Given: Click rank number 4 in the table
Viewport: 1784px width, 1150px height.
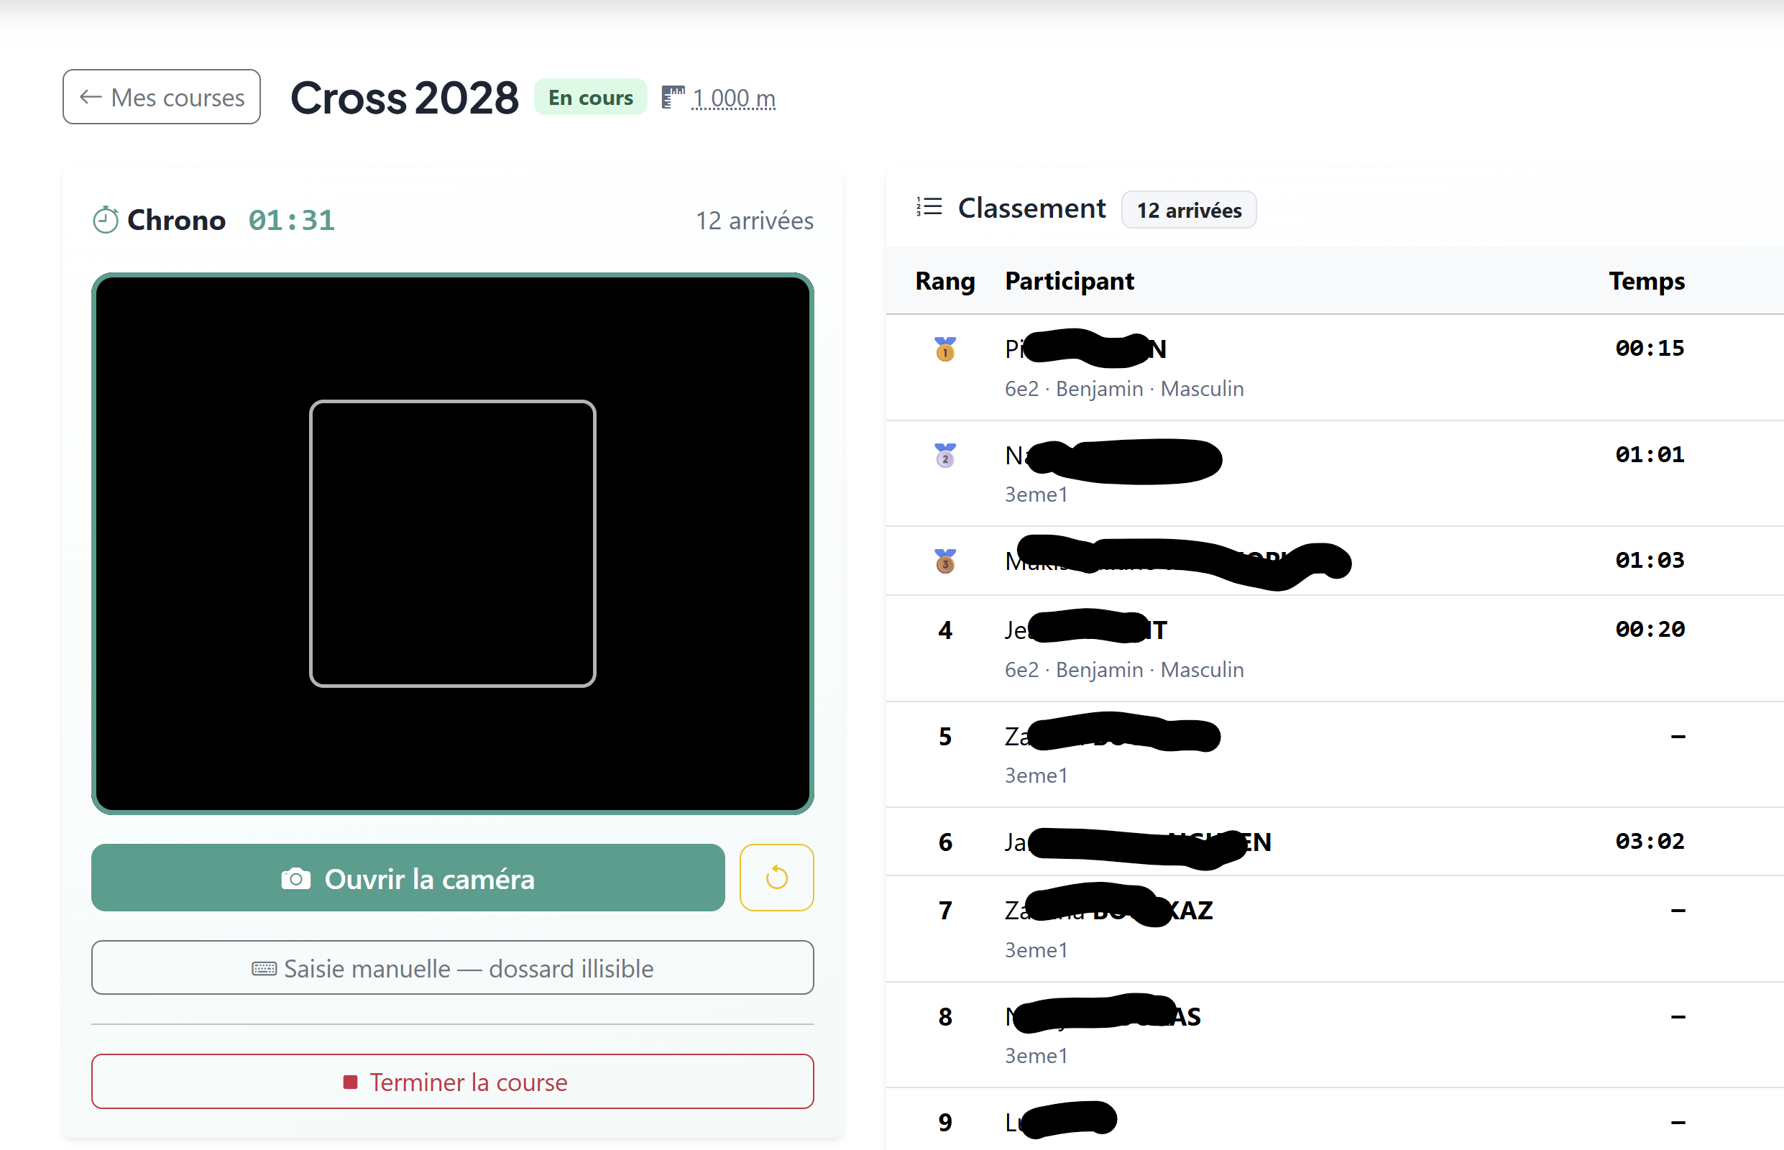Looking at the screenshot, I should tap(944, 630).
